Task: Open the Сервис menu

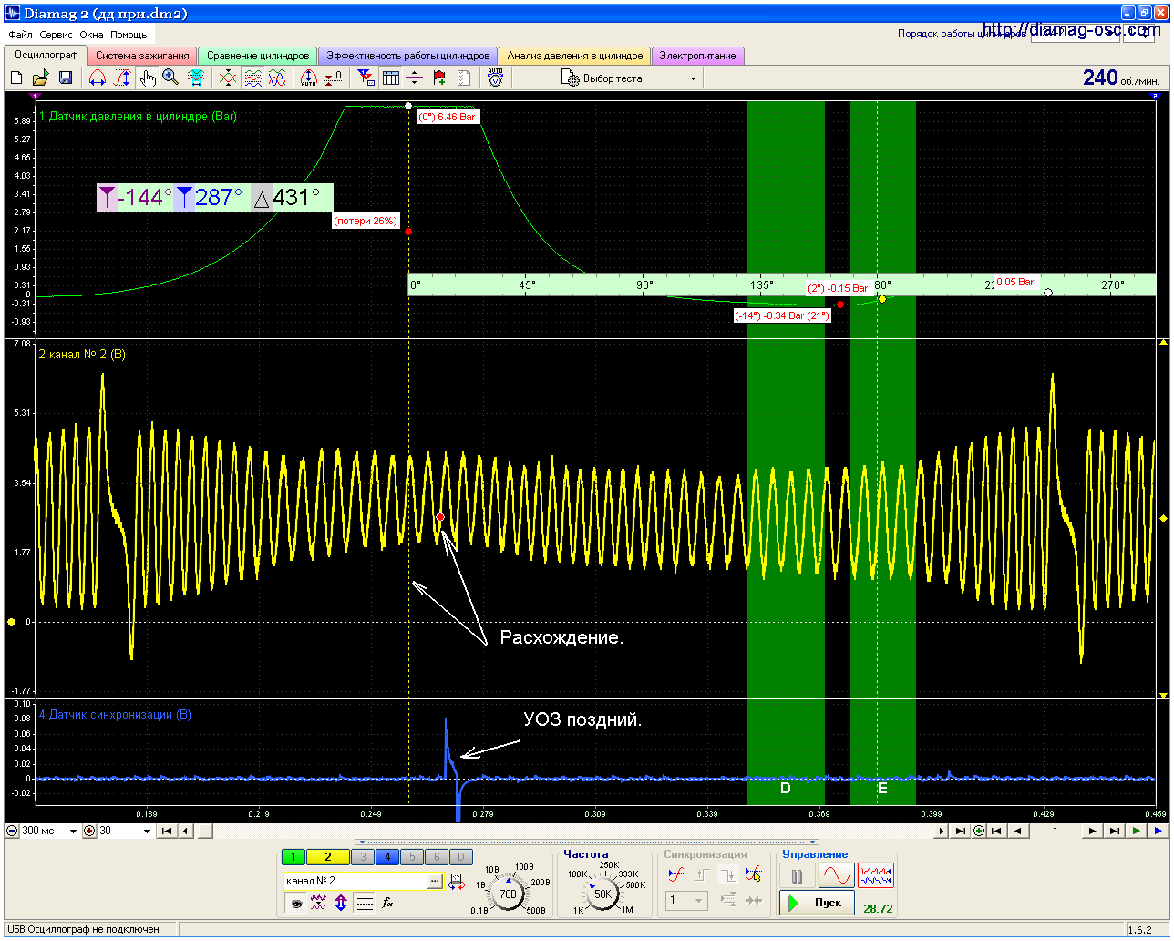Action: (57, 35)
